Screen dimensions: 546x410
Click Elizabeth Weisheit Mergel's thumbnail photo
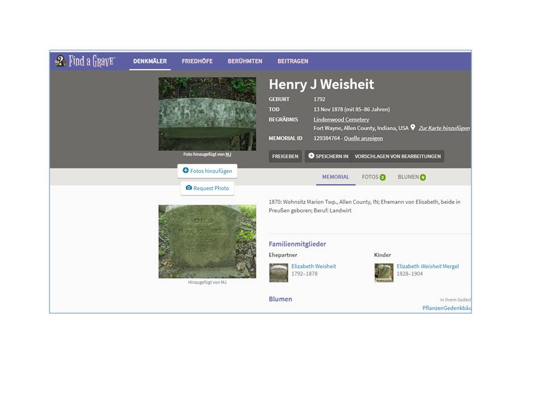pyautogui.click(x=384, y=273)
